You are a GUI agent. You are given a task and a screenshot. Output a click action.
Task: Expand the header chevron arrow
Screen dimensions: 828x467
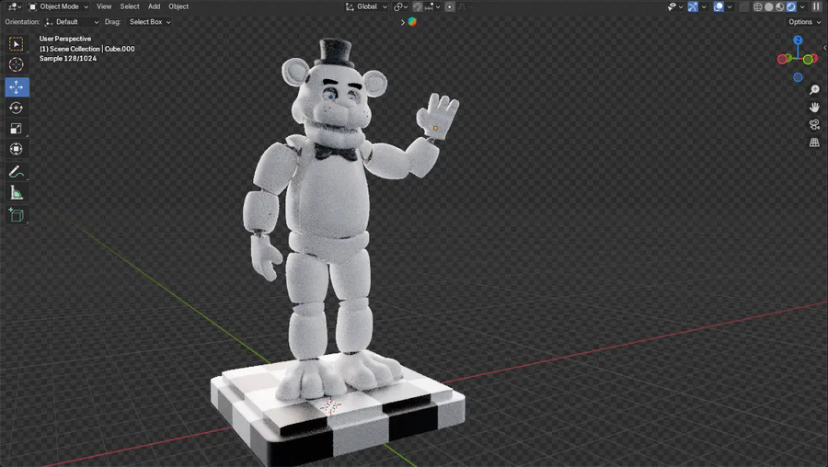pos(402,22)
